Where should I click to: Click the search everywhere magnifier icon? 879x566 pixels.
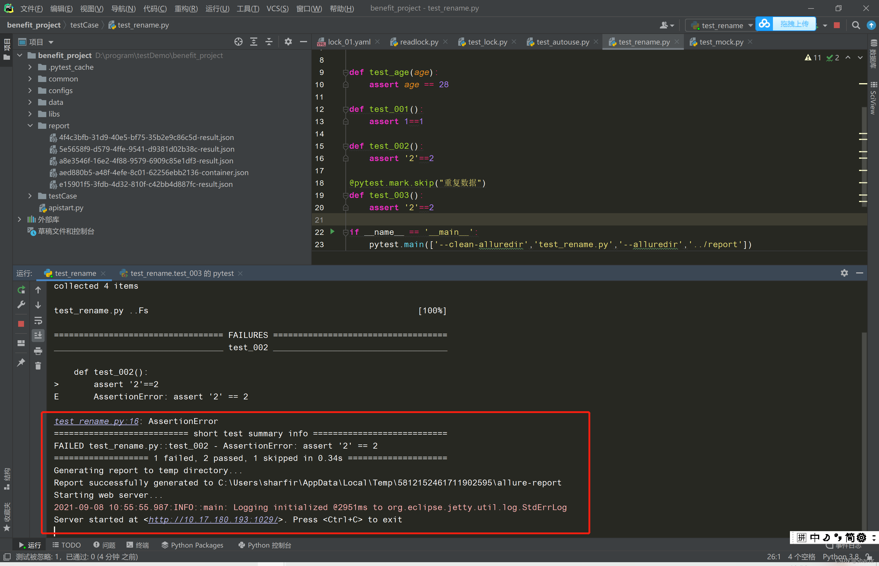click(x=856, y=25)
